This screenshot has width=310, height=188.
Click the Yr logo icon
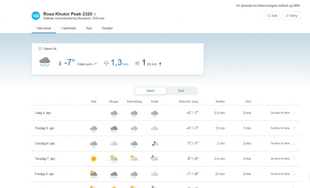pos(36,15)
